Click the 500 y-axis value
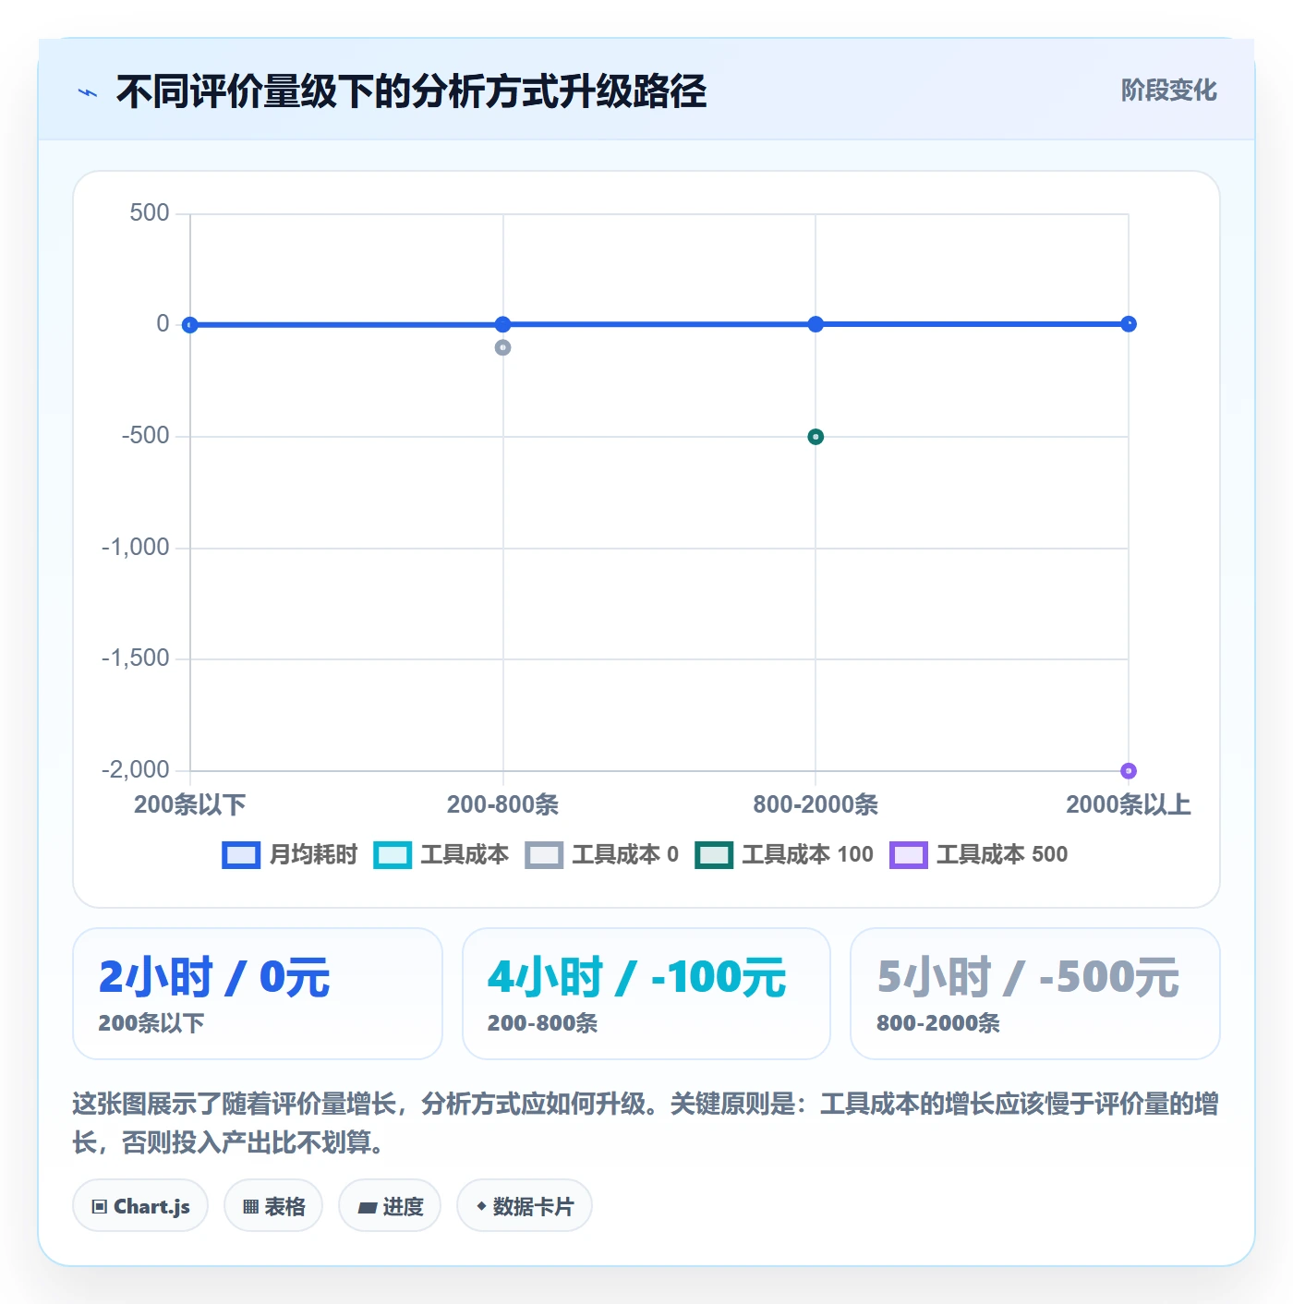Image resolution: width=1293 pixels, height=1304 pixels. 150,213
